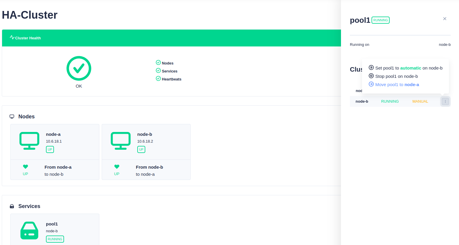
Task: Click the node-a heartbeat heart icon
Action: click(x=26, y=167)
